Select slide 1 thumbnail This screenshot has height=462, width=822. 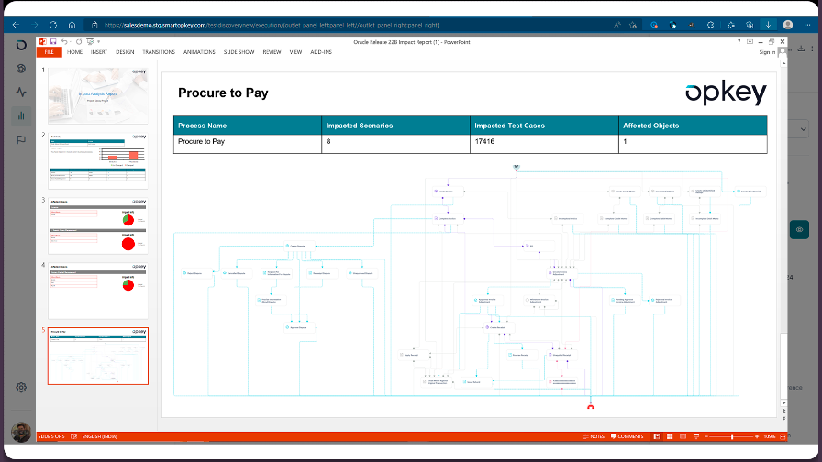click(98, 95)
